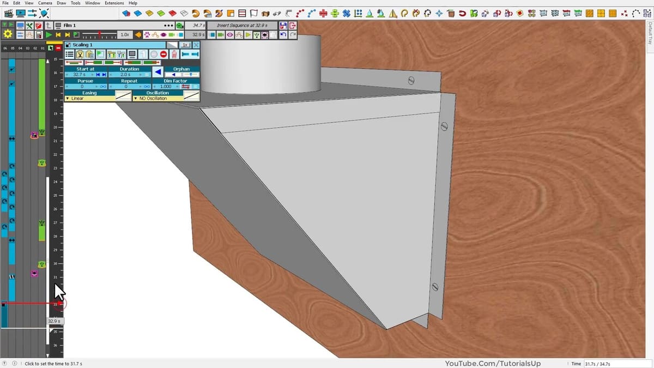Open the Help menu

pos(133,3)
